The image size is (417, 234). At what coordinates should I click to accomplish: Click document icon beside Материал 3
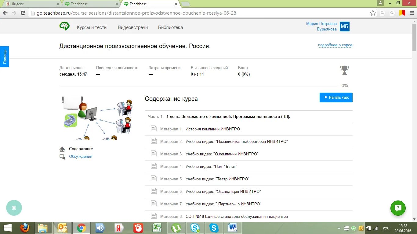(154, 154)
